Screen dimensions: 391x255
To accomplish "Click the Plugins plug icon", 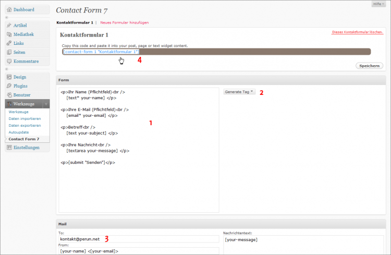I will [9, 86].
